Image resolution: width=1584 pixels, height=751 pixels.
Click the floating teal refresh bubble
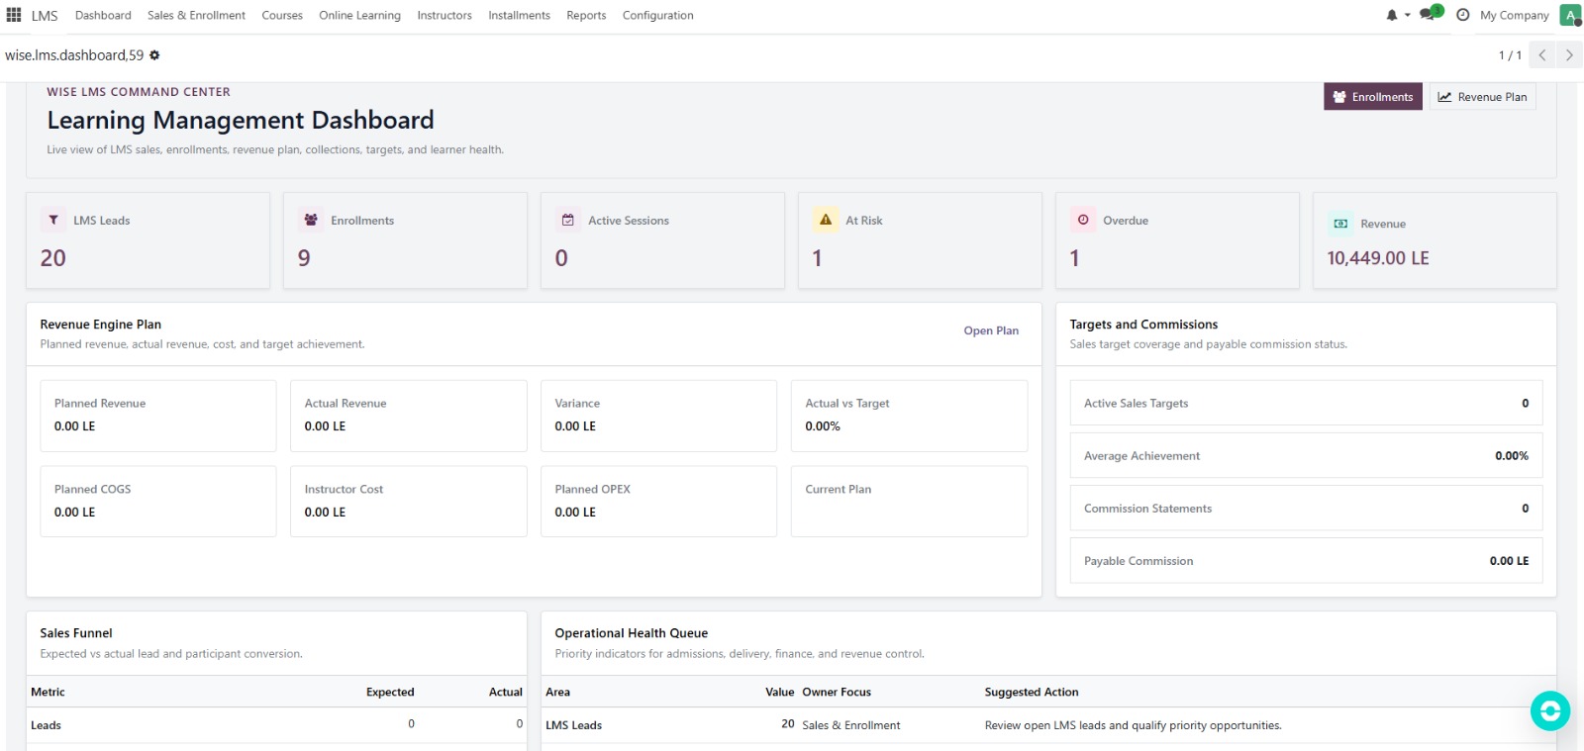click(x=1550, y=710)
